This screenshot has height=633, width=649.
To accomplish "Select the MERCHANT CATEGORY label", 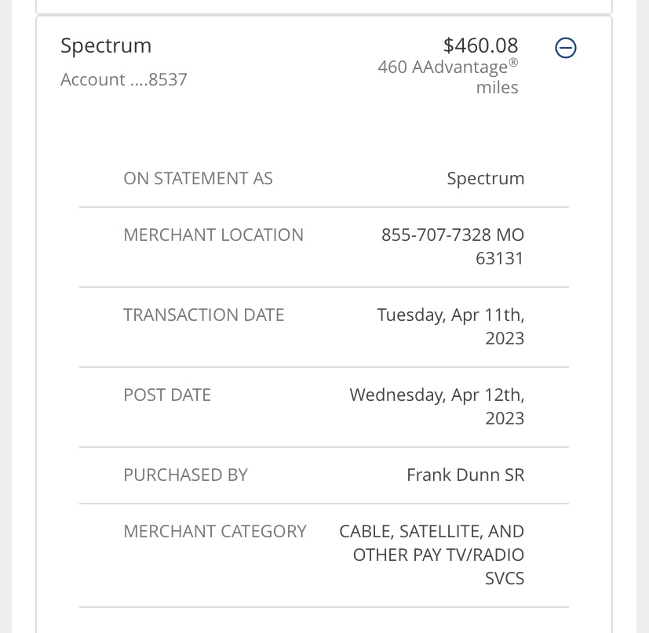I will (215, 531).
